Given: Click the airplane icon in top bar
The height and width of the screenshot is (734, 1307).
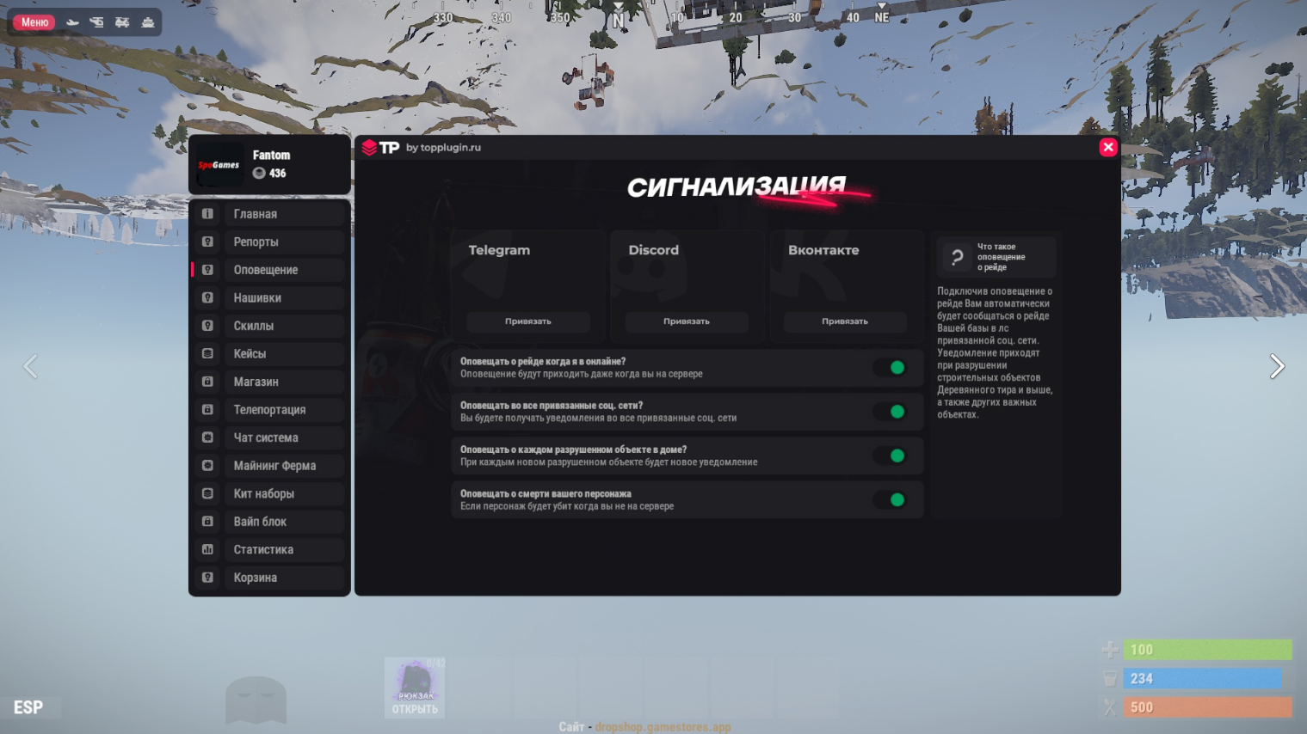Looking at the screenshot, I should tap(72, 22).
